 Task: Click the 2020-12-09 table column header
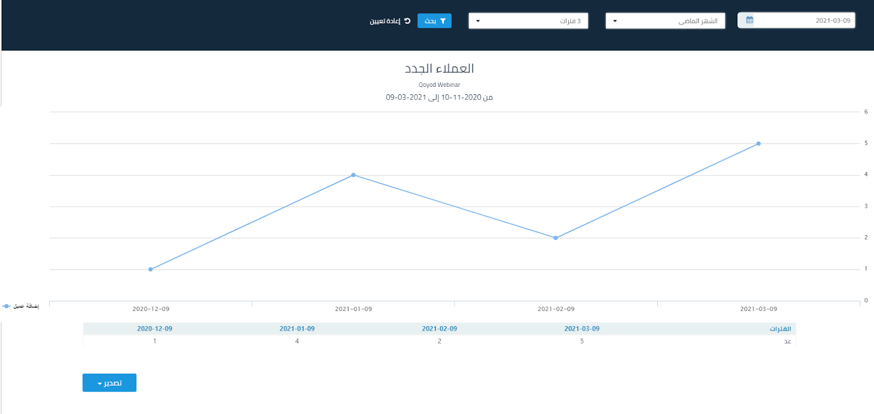click(x=155, y=329)
